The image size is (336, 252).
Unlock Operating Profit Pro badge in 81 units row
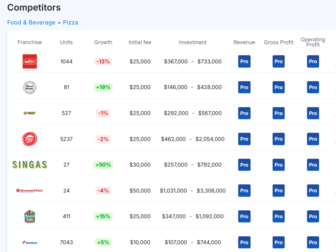point(313,87)
